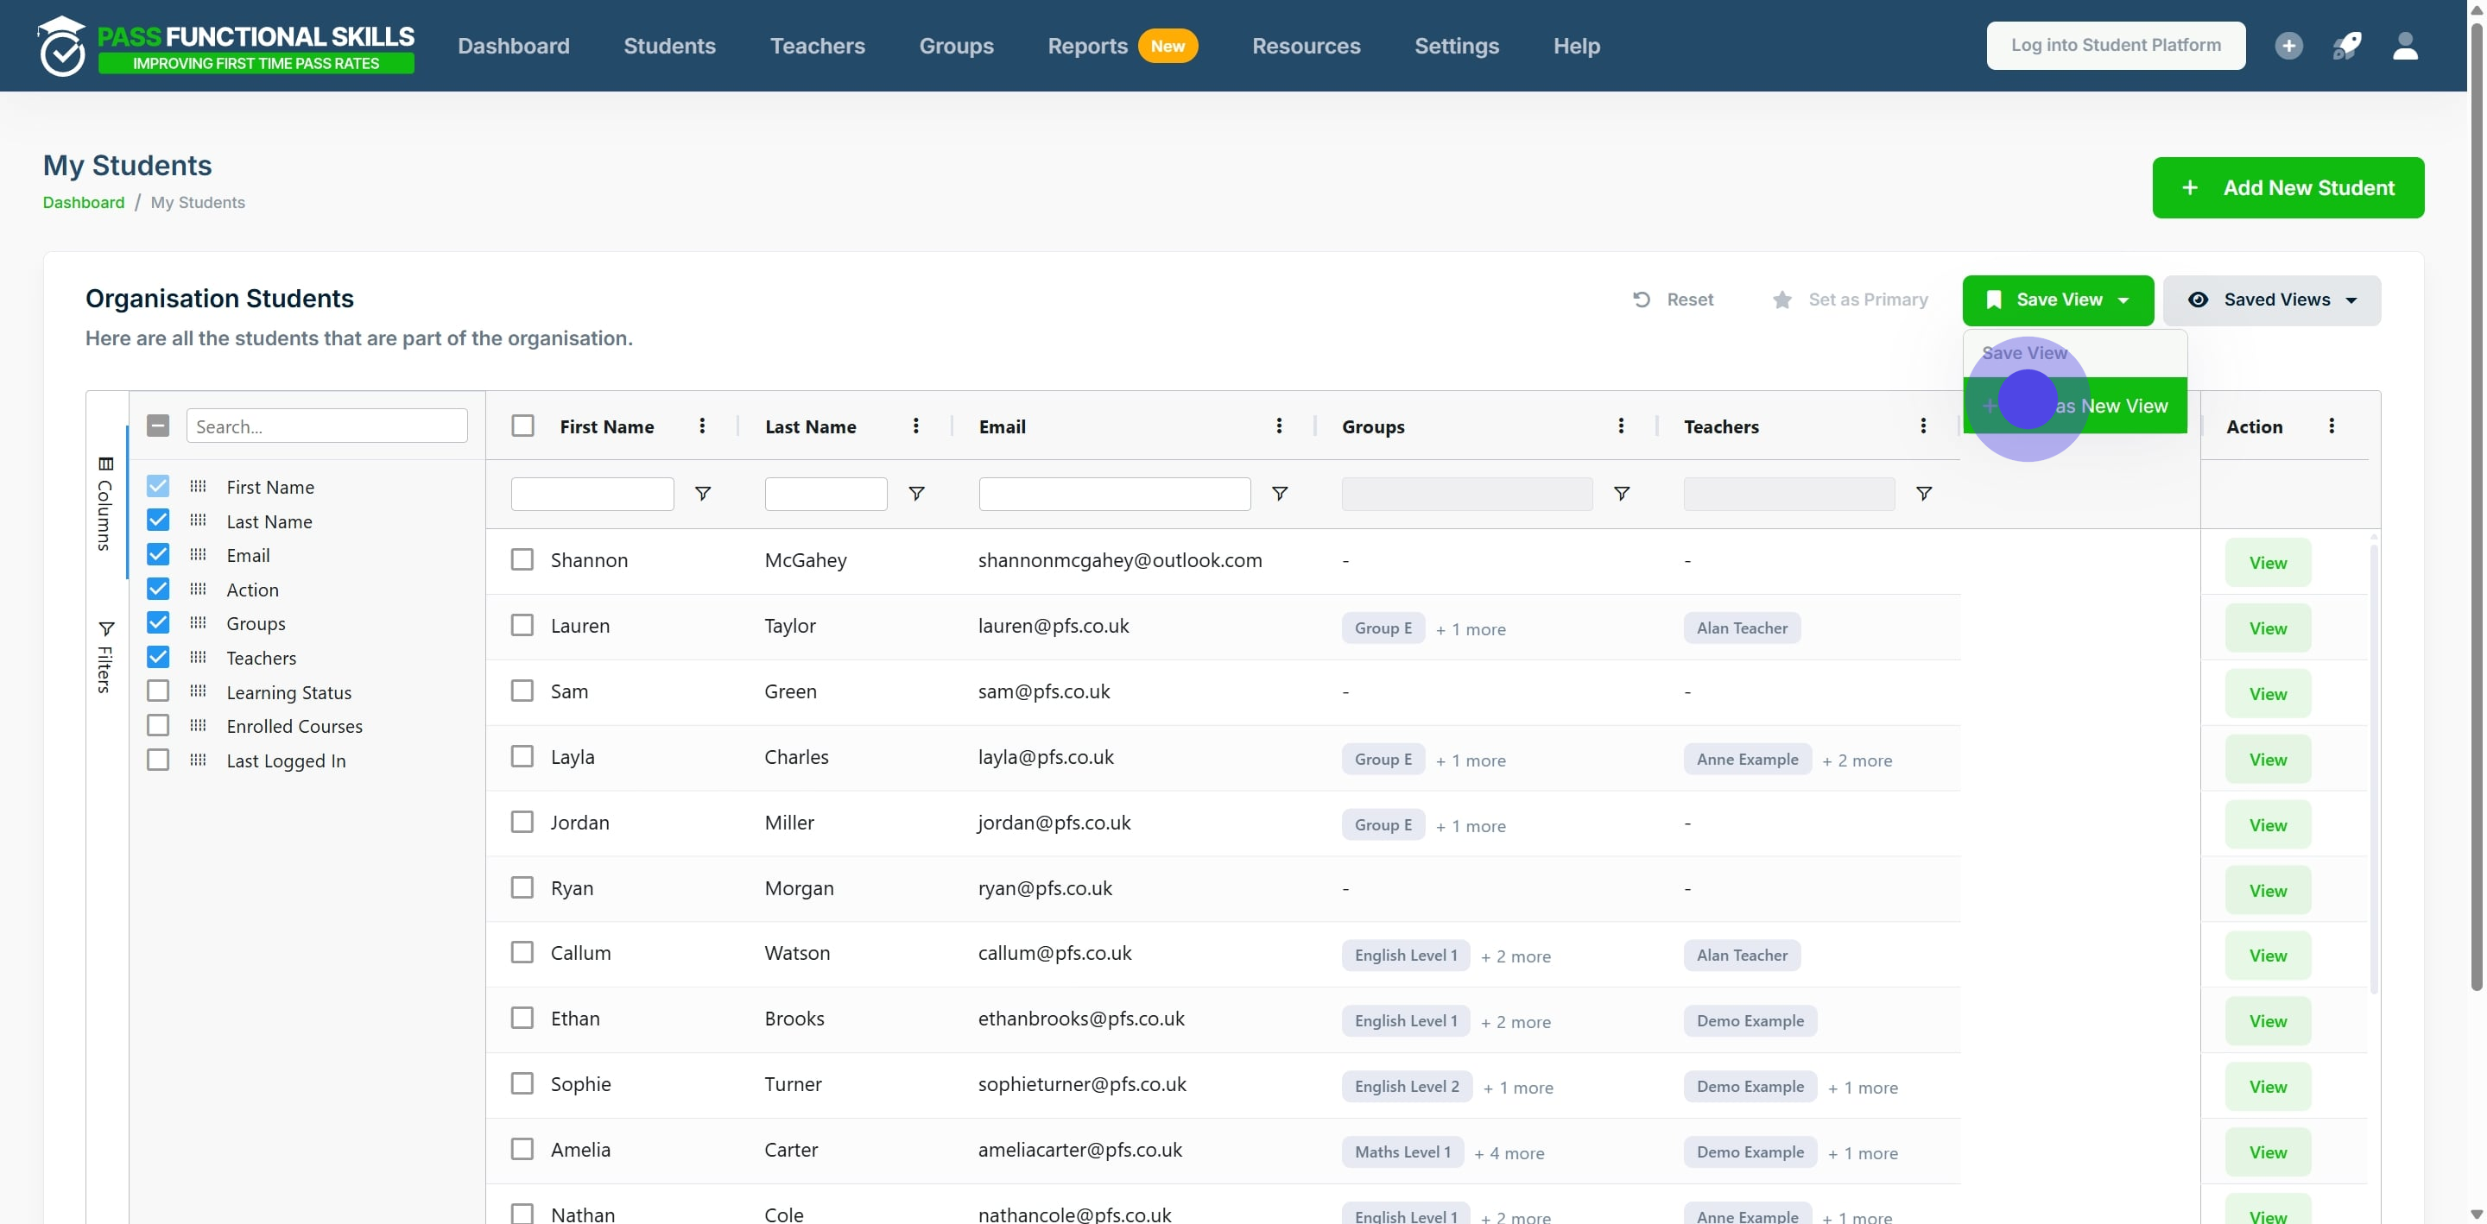The image size is (2487, 1224).
Task: Open the user profile icon
Action: (2405, 46)
